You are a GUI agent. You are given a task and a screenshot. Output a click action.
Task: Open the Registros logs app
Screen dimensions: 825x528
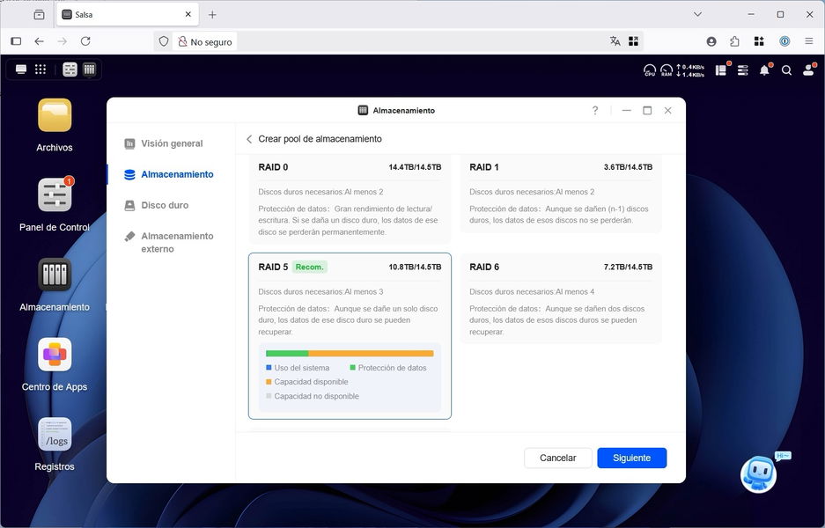[55, 435]
